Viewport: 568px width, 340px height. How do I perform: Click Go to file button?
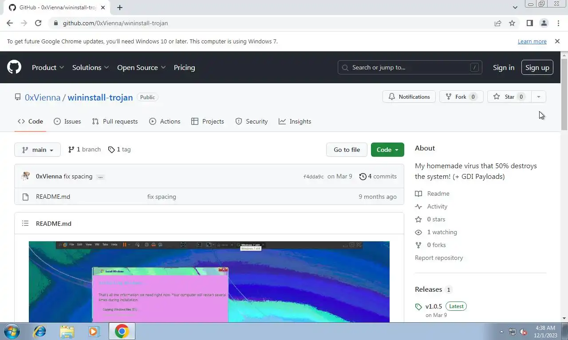347,150
